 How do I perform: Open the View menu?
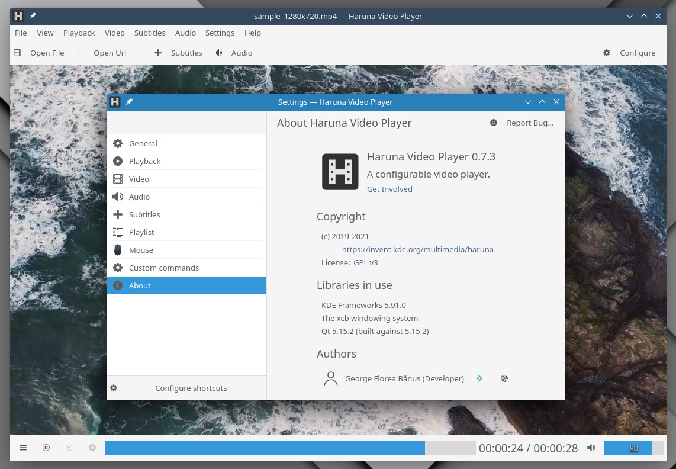click(x=45, y=33)
